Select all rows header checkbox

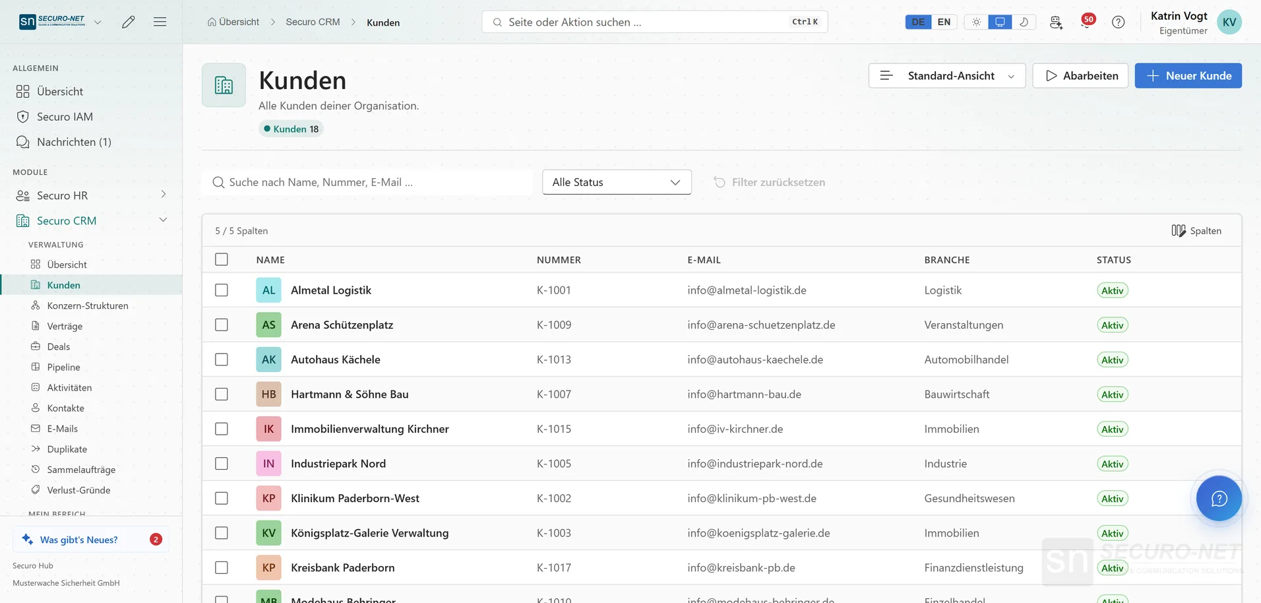tap(222, 259)
